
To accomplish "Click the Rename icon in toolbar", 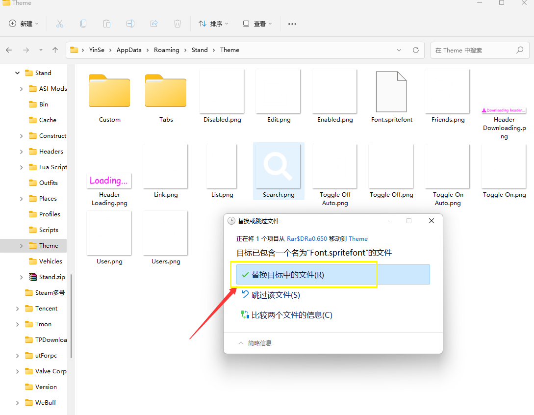I will coord(130,24).
